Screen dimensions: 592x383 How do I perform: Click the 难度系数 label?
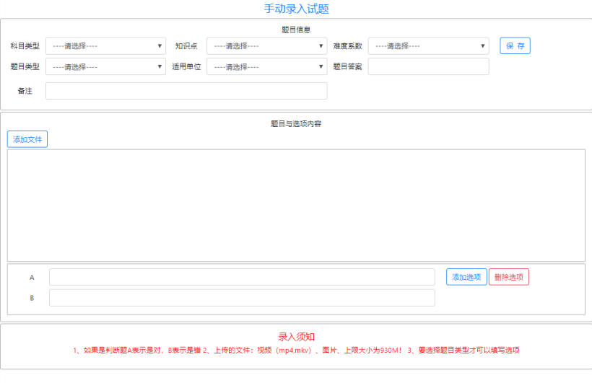[347, 46]
